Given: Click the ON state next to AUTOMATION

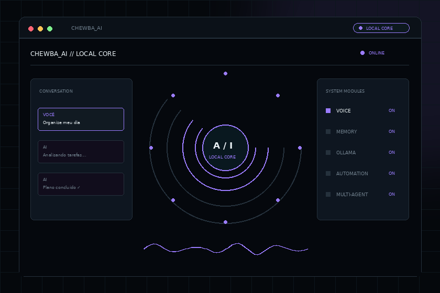Looking at the screenshot, I should pyautogui.click(x=392, y=173).
